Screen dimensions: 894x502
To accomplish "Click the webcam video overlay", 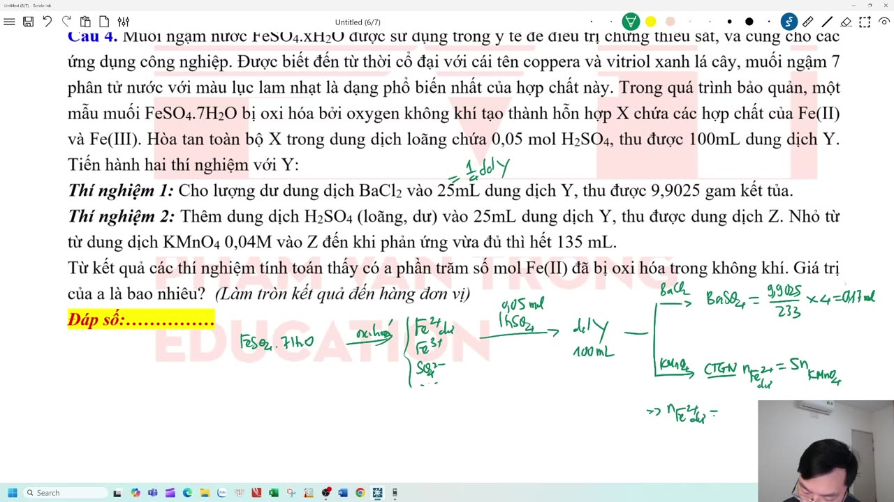I will (826, 451).
